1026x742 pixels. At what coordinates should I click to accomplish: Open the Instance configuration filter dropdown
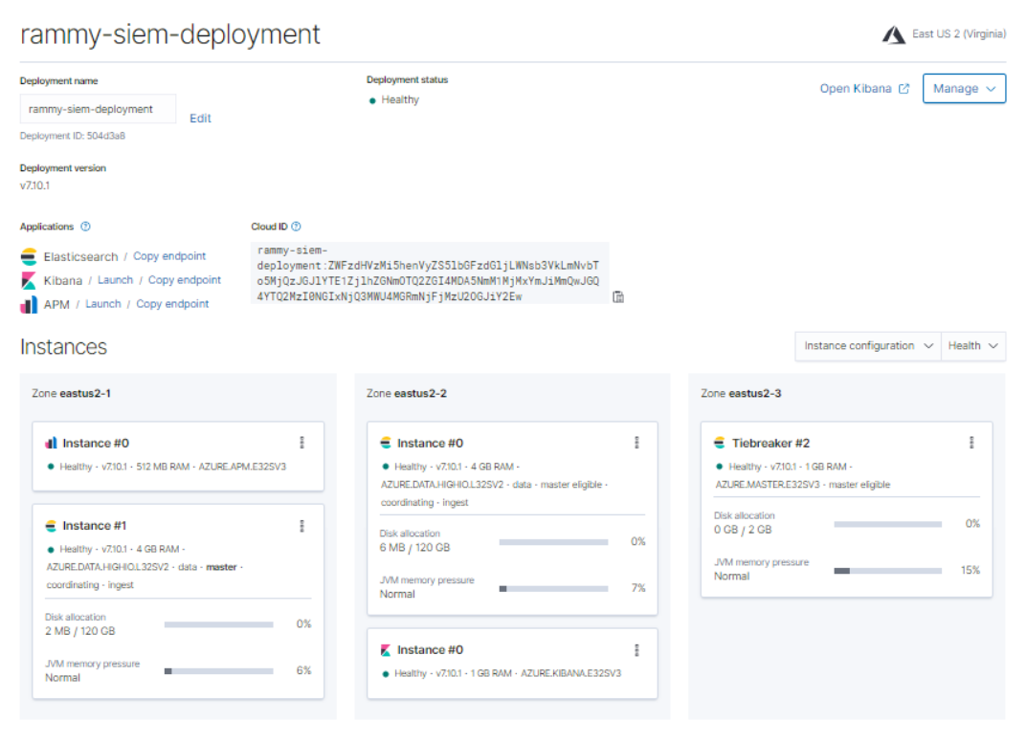pyautogui.click(x=868, y=346)
